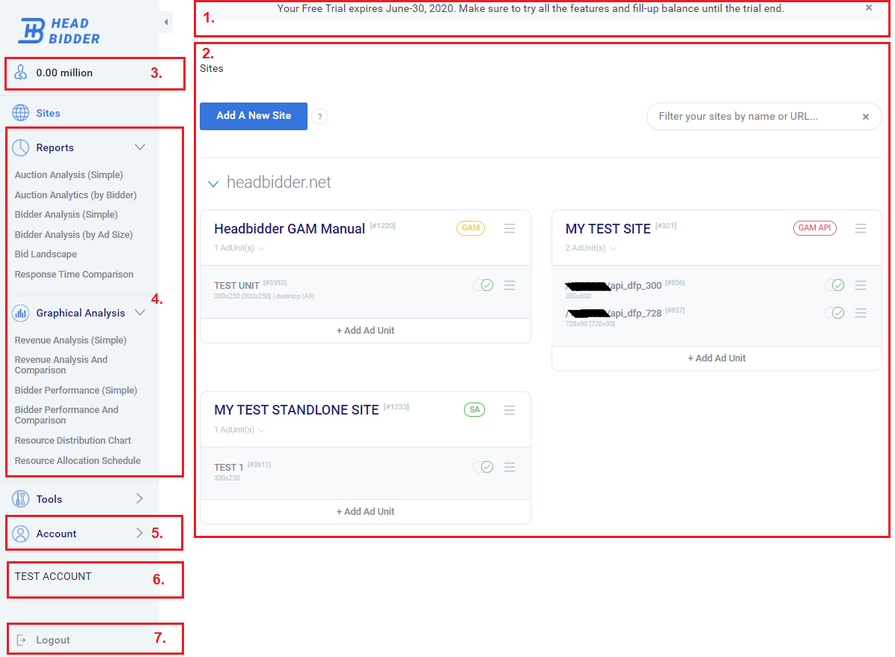Image resolution: width=895 pixels, height=657 pixels.
Task: Open hamburger menu for Headbidder GAM Manual
Action: coord(510,228)
